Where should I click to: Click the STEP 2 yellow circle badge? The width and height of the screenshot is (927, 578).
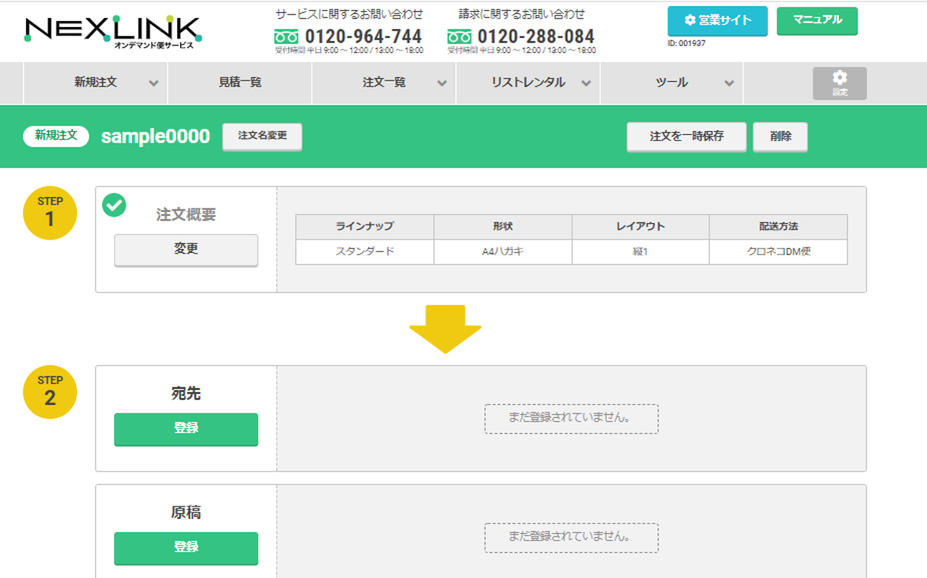(50, 392)
